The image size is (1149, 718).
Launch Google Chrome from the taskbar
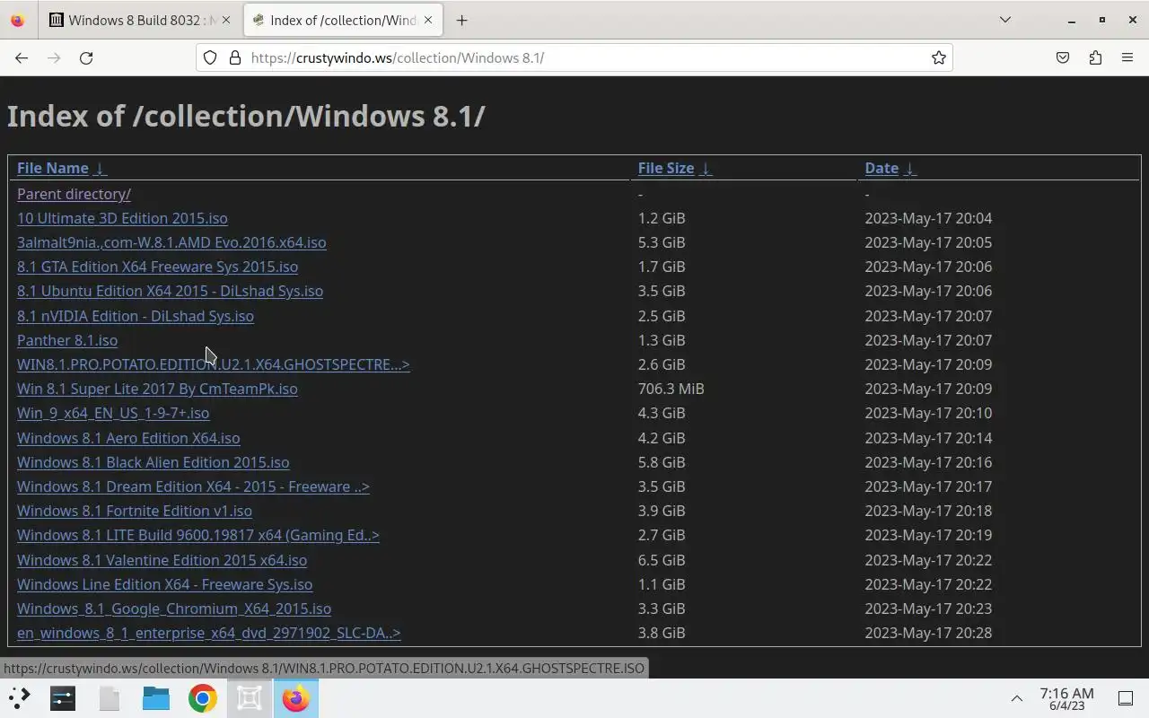203,698
